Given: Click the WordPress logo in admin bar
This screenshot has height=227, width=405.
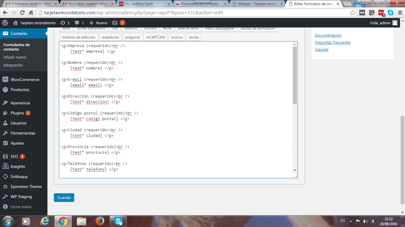Looking at the screenshot, I should (x=5, y=23).
